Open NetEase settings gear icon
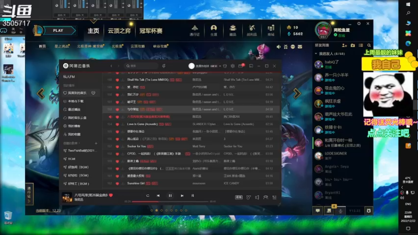The height and width of the screenshot is (235, 418). click(x=233, y=66)
